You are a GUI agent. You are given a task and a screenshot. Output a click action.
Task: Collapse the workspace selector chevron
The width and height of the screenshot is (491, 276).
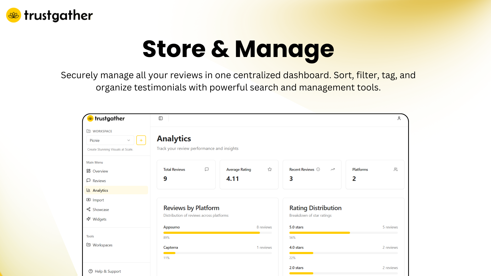(x=128, y=140)
